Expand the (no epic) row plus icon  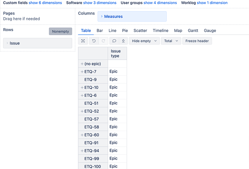click(82, 64)
